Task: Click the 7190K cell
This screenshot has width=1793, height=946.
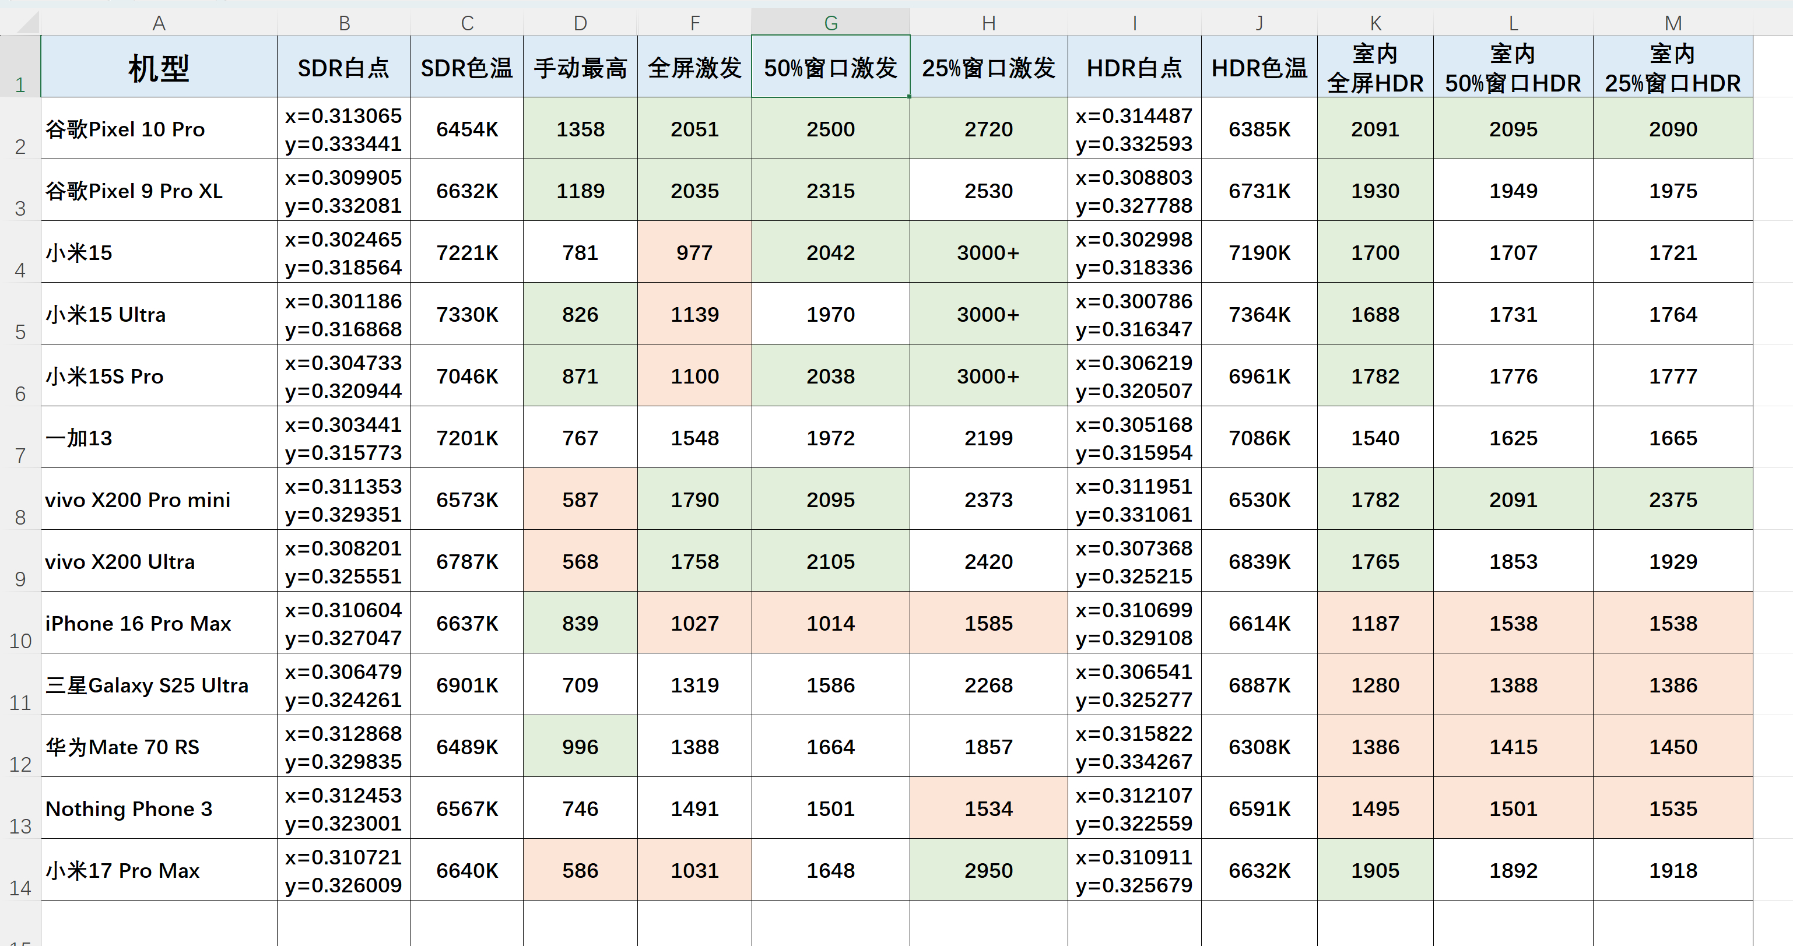Action: [x=1259, y=252]
